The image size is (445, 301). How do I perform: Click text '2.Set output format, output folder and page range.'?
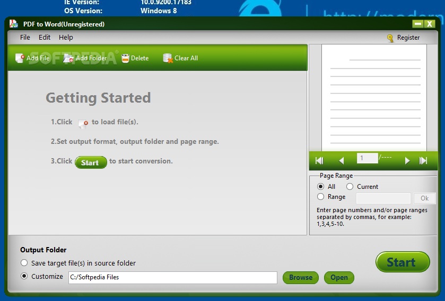(135, 142)
